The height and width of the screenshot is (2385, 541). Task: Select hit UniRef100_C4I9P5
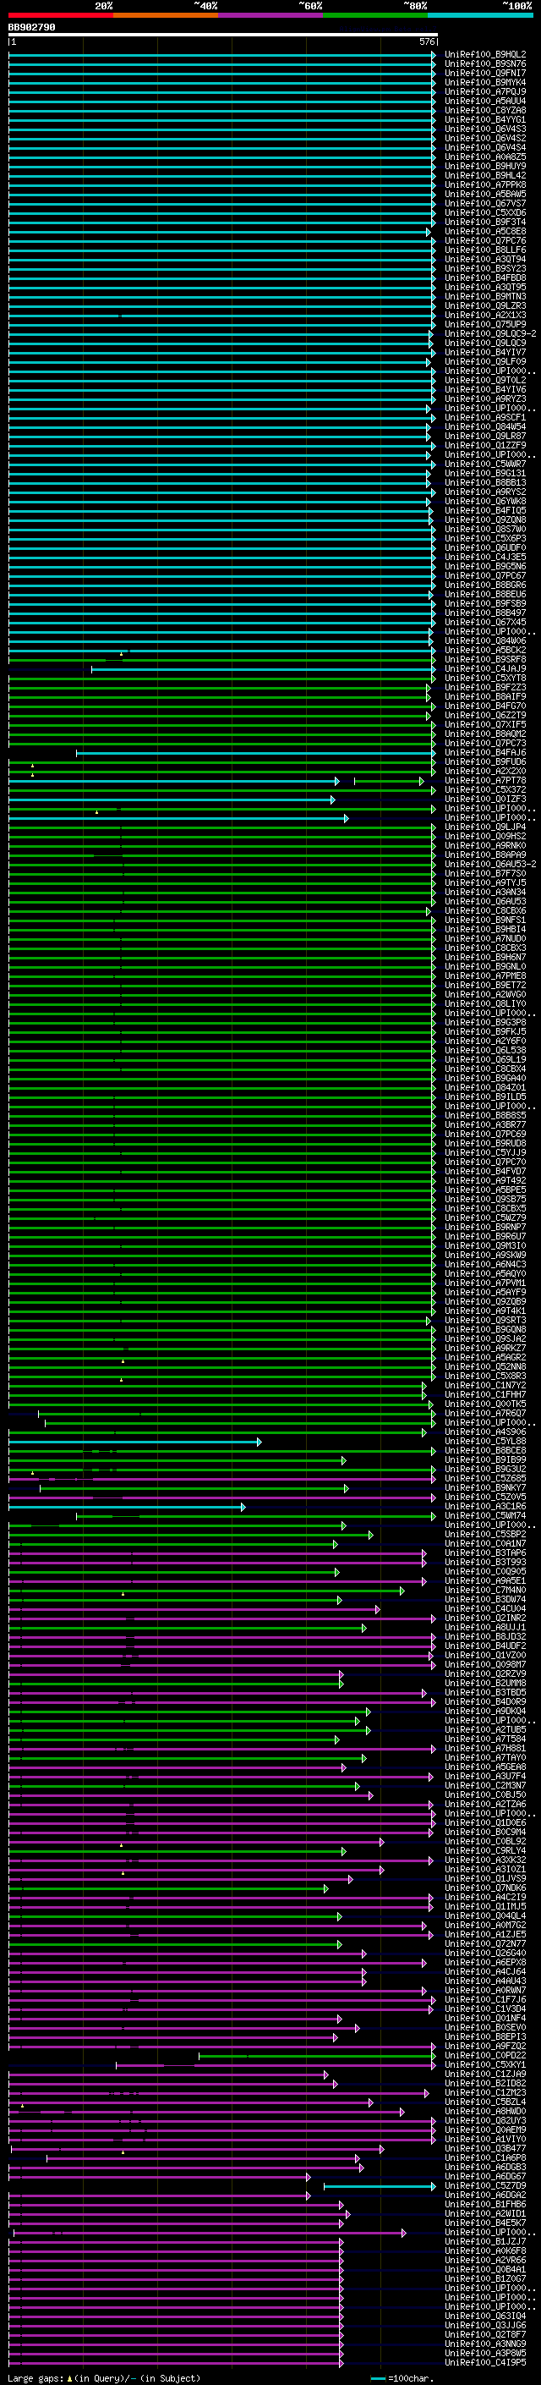click(485, 2364)
